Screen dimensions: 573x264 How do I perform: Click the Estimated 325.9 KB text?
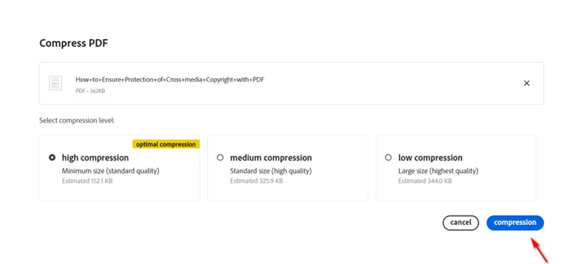(255, 181)
